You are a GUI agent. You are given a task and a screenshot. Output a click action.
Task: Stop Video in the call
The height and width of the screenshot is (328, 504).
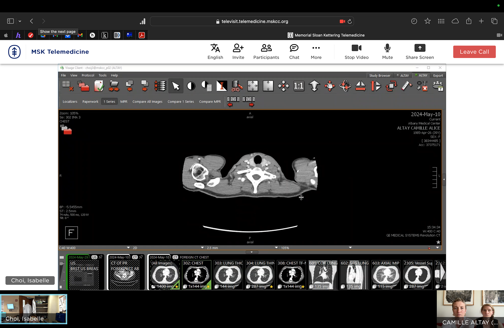coord(356,52)
